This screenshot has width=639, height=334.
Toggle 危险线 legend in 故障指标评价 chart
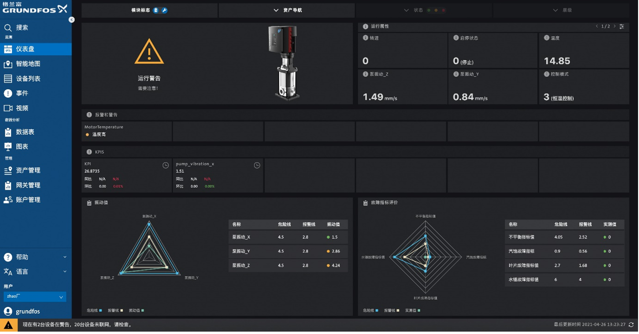[371, 311]
